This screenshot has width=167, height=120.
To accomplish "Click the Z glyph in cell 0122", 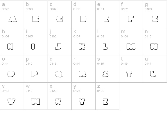I will coord(105,101).
